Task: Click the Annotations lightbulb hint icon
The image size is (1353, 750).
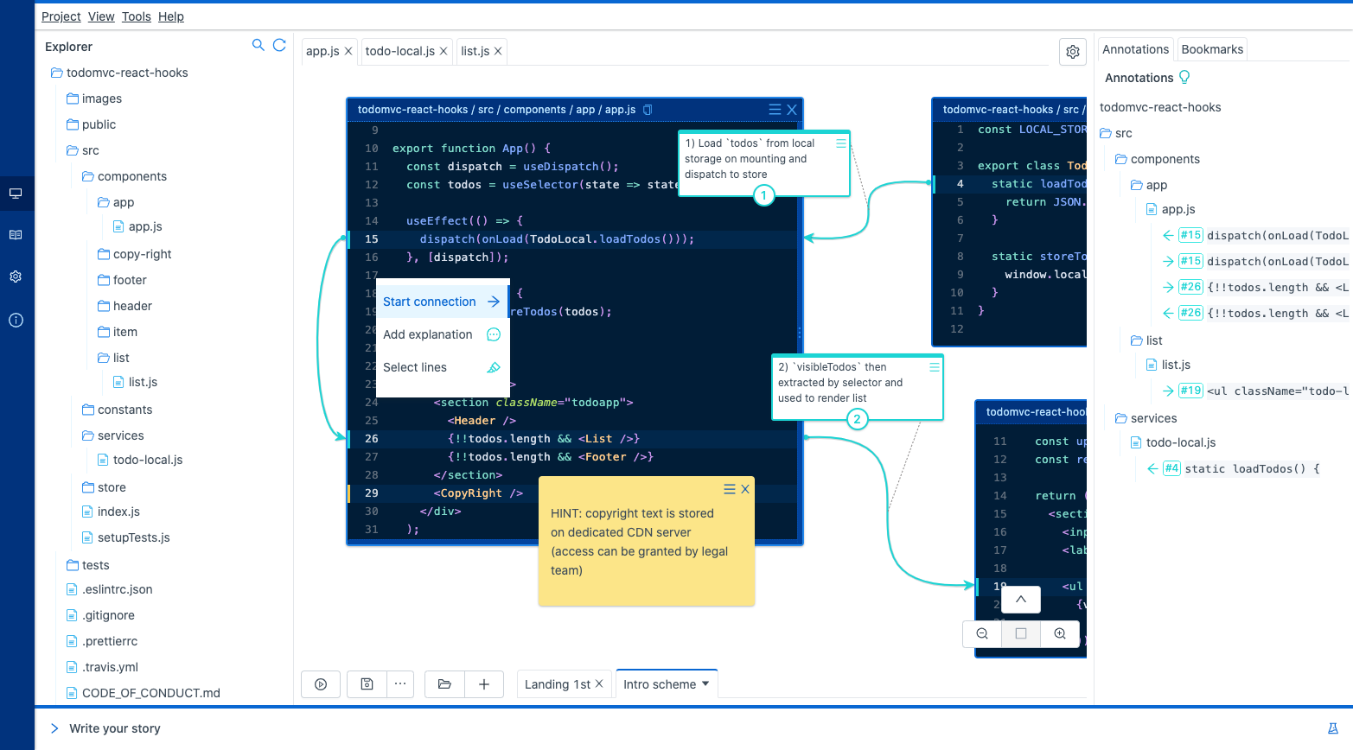Action: coord(1184,77)
